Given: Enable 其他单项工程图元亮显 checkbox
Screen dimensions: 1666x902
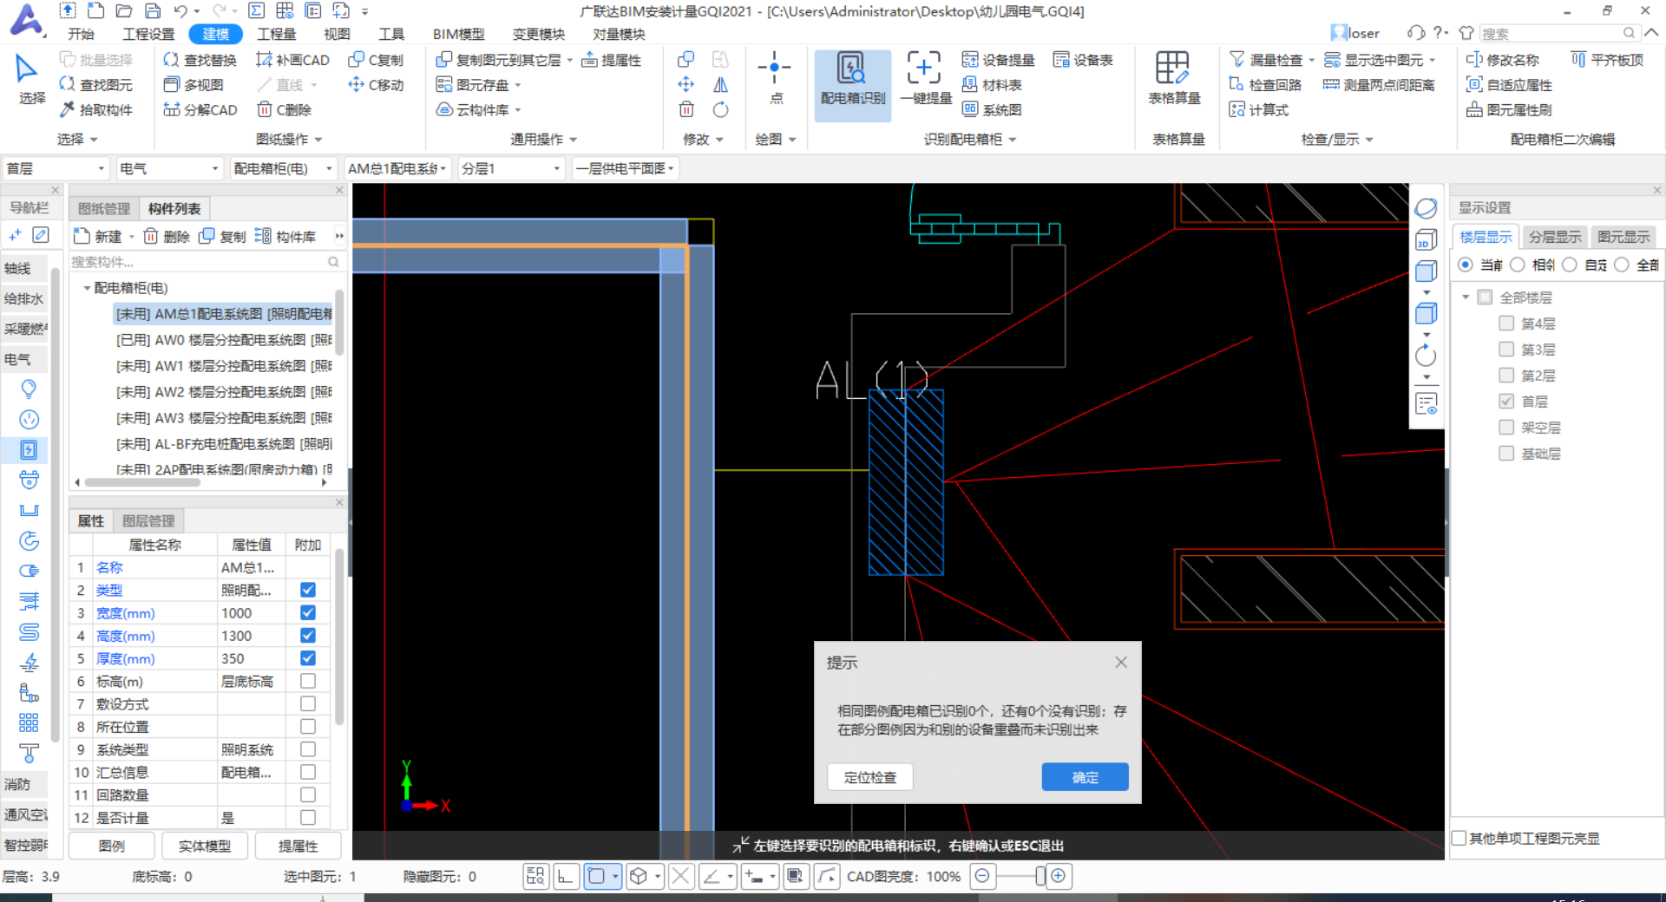Looking at the screenshot, I should pyautogui.click(x=1459, y=838).
